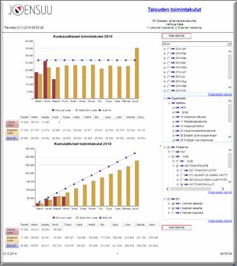The width and height of the screenshot is (237, 266).
Task: Click the scroll-up arrow in months list
Action: pos(229,51)
